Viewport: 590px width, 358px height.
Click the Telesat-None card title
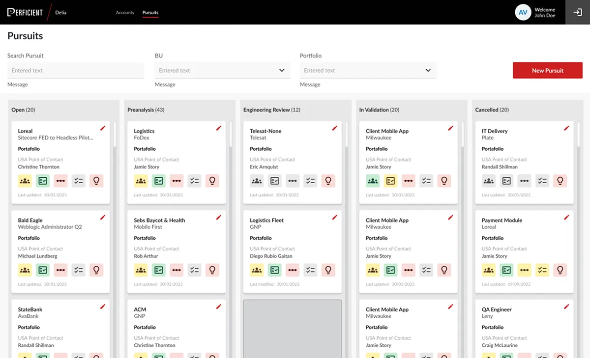tap(265, 131)
